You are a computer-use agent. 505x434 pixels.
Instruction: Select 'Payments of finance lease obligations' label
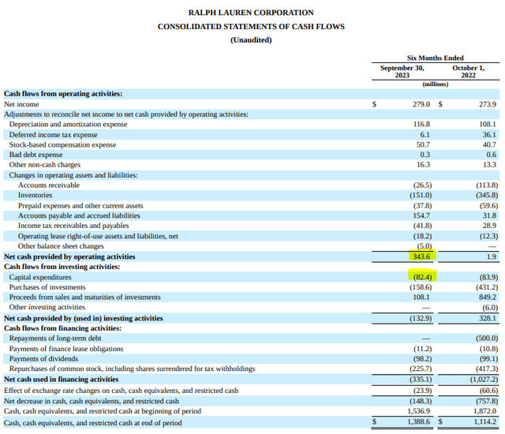click(x=66, y=349)
